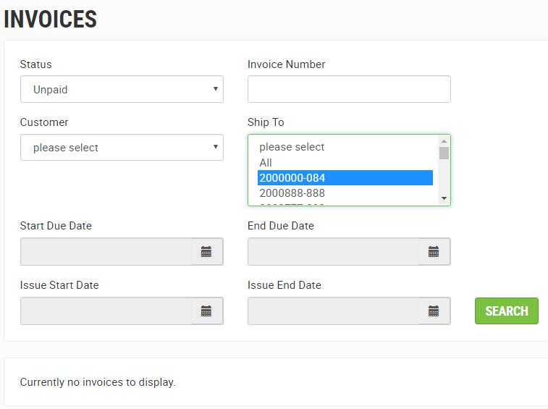Image resolution: width=548 pixels, height=409 pixels.
Task: Pick 'please select' in Ship To list
Action: click(x=292, y=147)
